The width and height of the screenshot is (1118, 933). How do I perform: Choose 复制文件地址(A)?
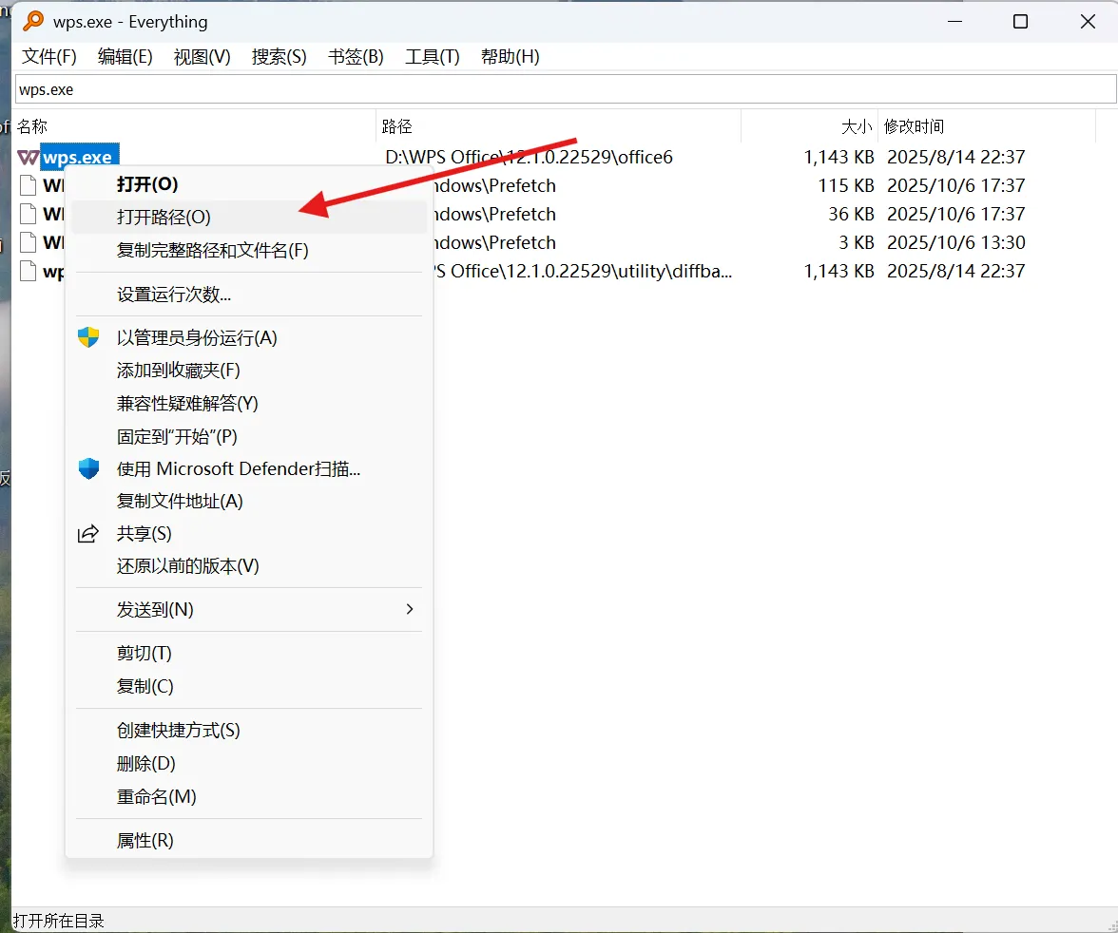coord(249,501)
